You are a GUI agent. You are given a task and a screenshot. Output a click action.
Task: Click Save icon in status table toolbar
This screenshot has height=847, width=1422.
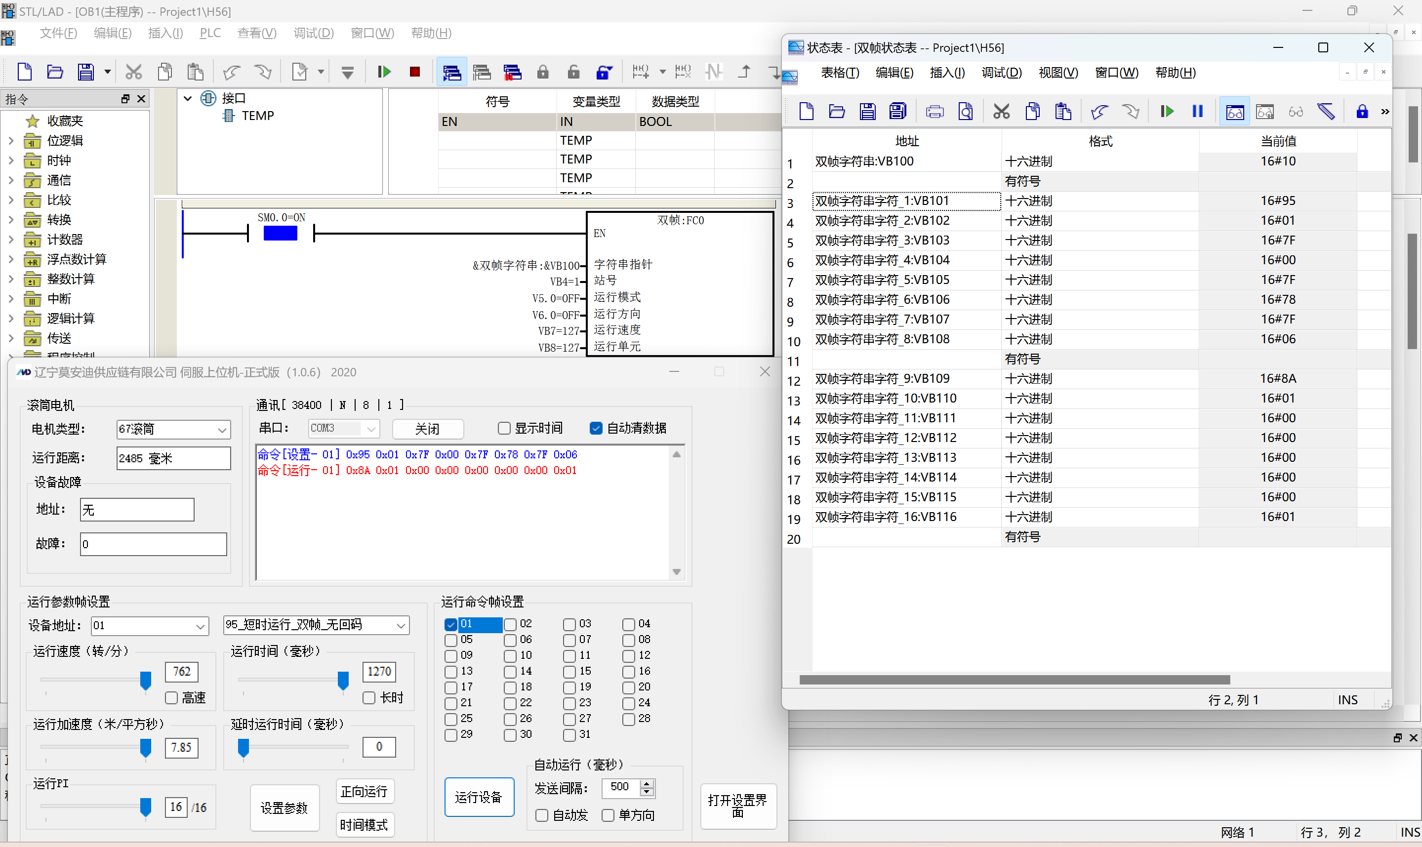867,111
